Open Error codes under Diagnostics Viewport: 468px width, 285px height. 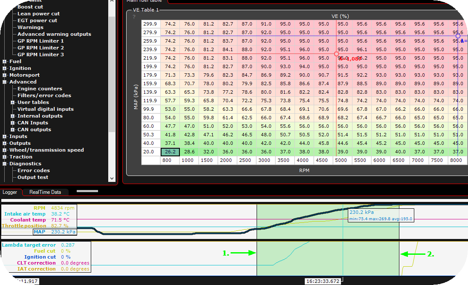coord(33,171)
